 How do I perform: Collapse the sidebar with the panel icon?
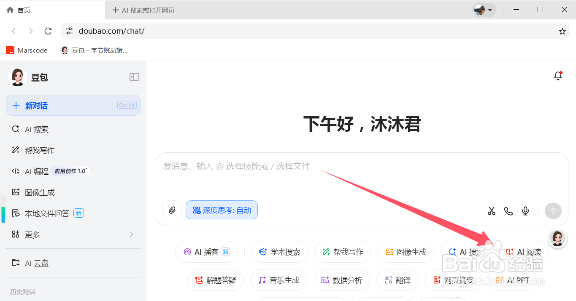click(134, 77)
